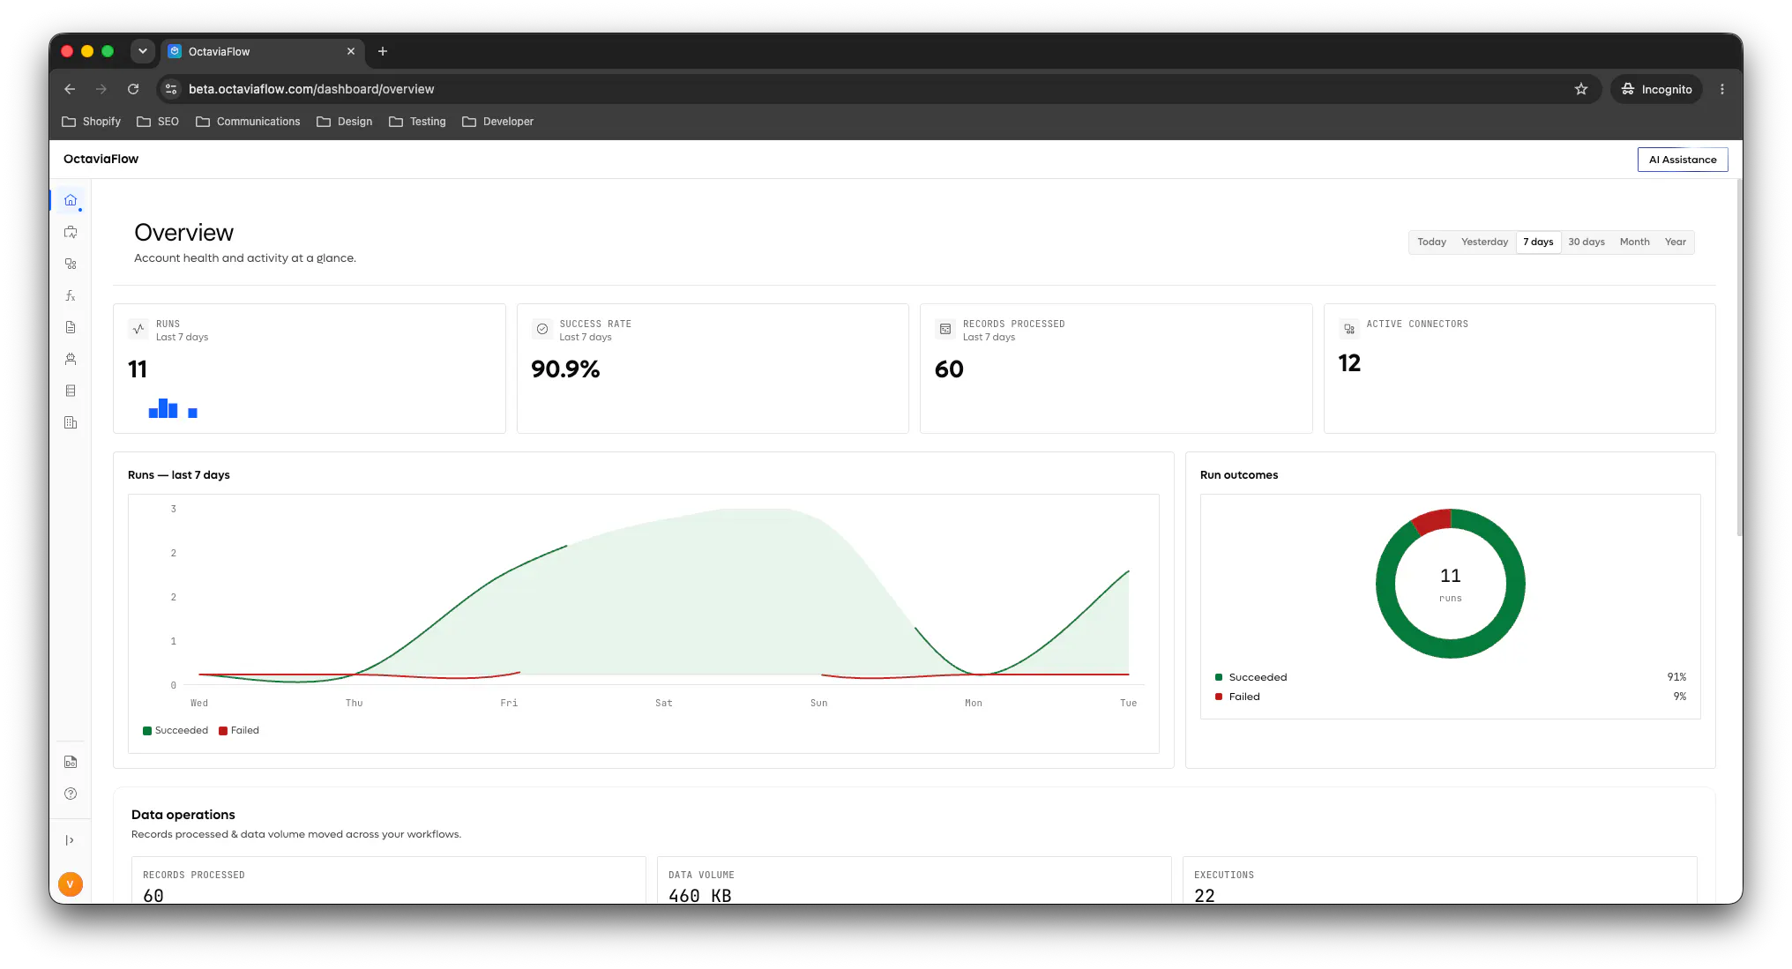Click the browser back arrow
The height and width of the screenshot is (969, 1792).
(70, 89)
